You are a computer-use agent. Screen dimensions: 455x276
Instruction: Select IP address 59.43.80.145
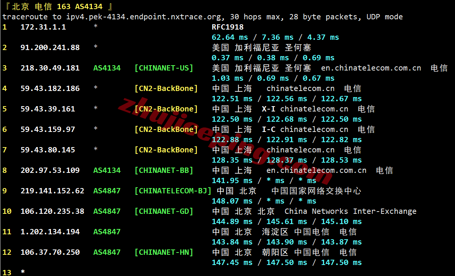(x=48, y=150)
